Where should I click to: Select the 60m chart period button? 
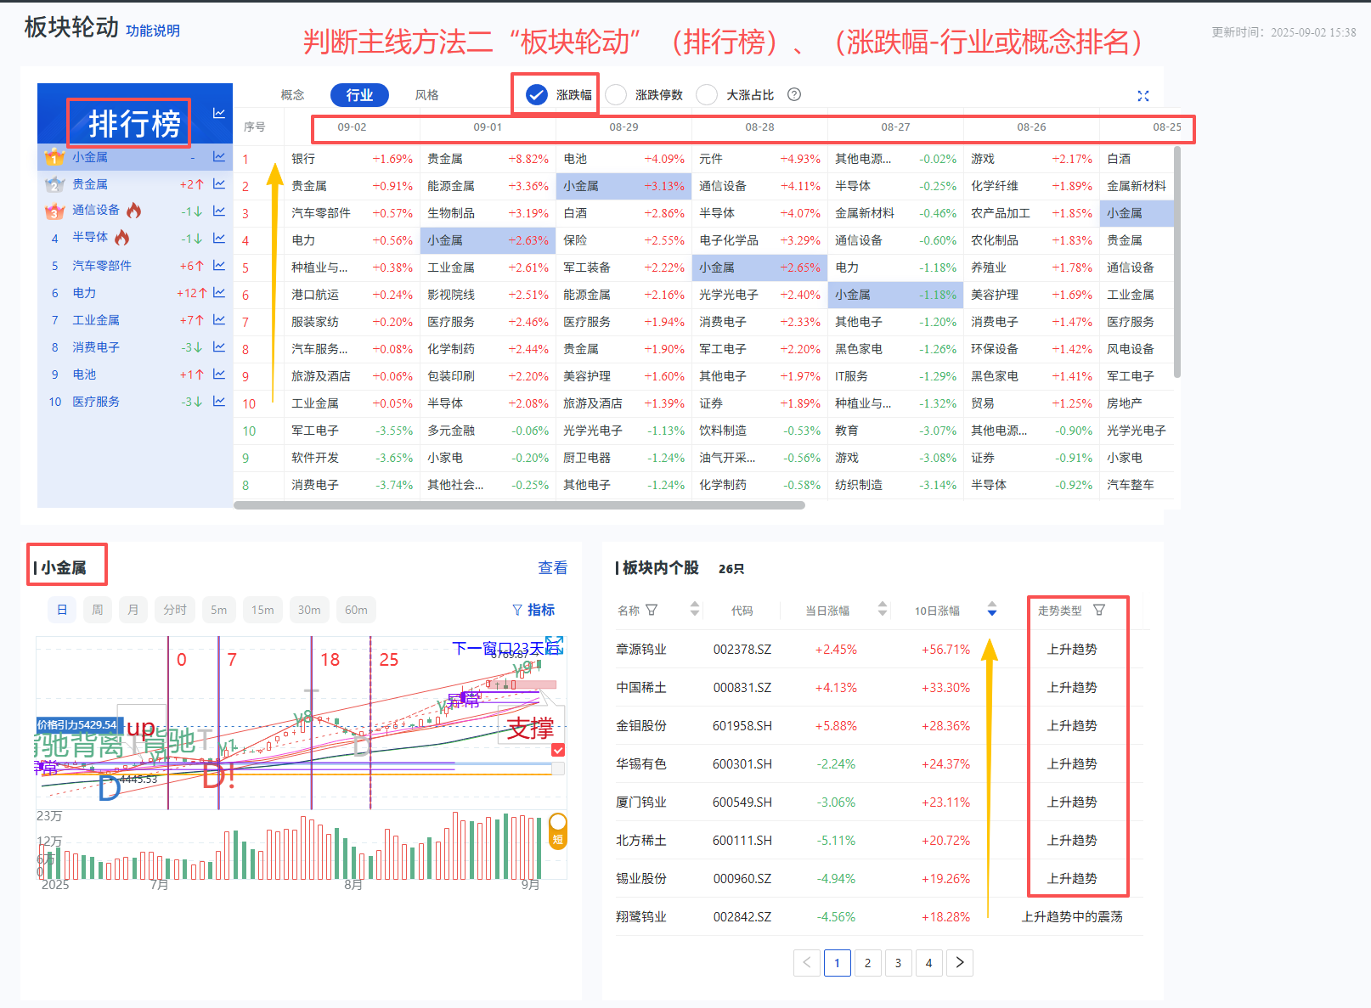tap(356, 610)
